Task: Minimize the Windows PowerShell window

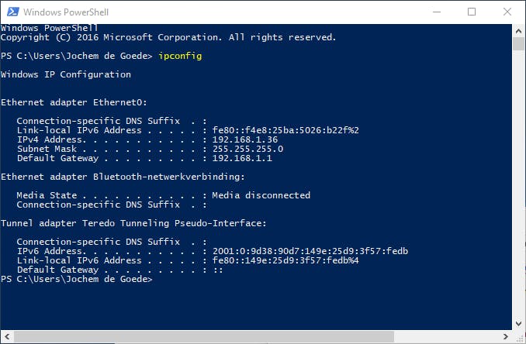Action: pyautogui.click(x=436, y=12)
